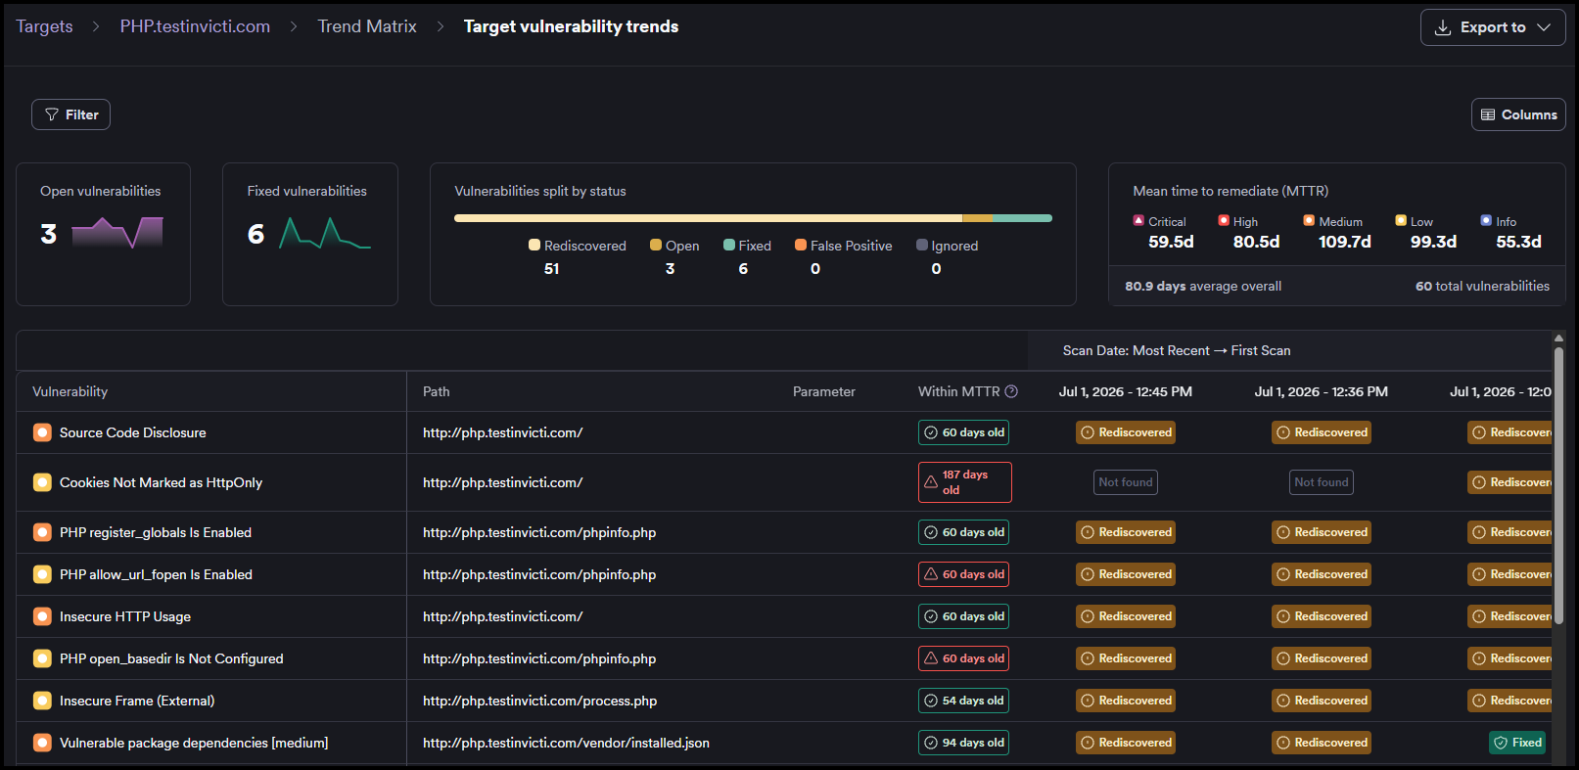Click Rediscovered 12:45 PM for Source Code Disclosure

1126,432
